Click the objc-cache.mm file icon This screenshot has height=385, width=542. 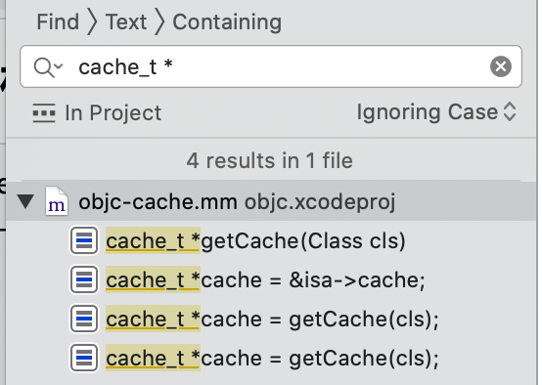[57, 201]
